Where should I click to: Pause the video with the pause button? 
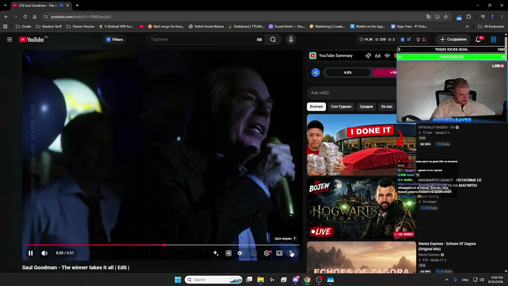[31, 253]
